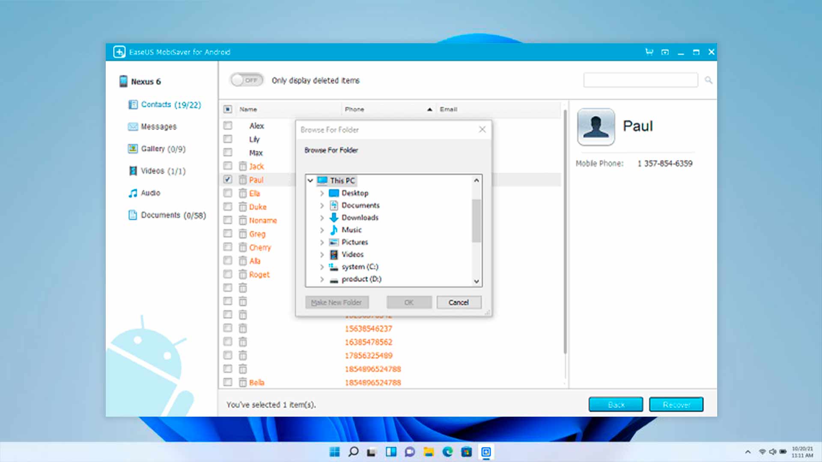Close the Browse For Folder dialog

pos(482,130)
